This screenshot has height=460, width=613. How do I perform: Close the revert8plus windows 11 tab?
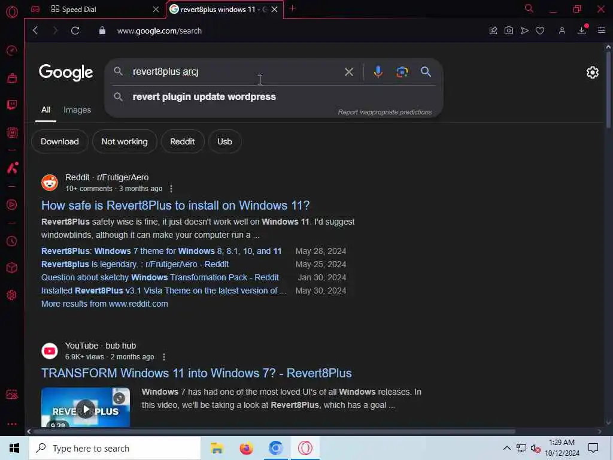pyautogui.click(x=274, y=10)
